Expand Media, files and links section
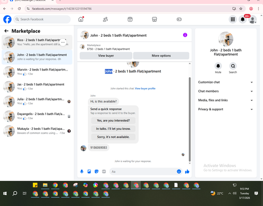The image size is (263, 206). pyautogui.click(x=226, y=100)
